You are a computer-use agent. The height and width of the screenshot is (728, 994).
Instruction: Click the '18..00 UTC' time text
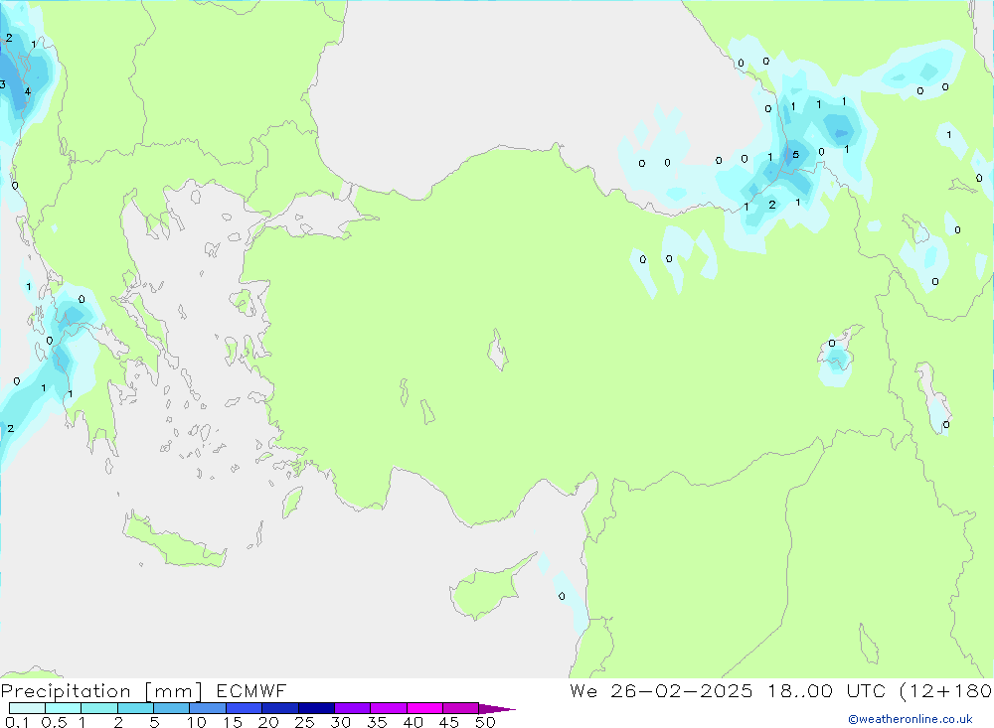pos(827,691)
